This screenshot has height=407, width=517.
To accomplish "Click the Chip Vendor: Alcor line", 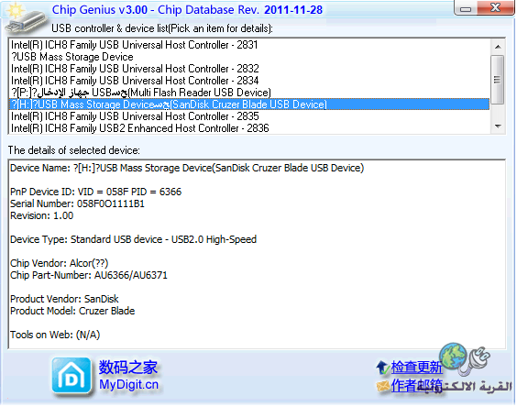I will point(59,263).
